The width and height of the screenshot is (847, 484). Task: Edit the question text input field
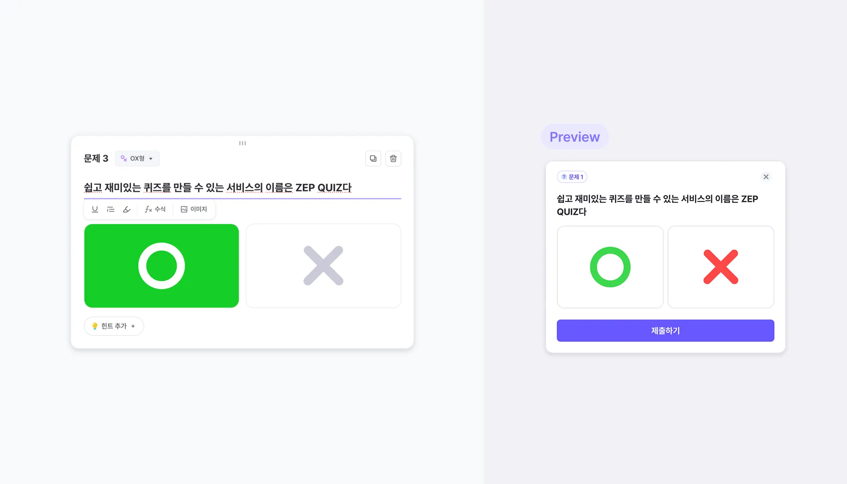[x=243, y=188]
